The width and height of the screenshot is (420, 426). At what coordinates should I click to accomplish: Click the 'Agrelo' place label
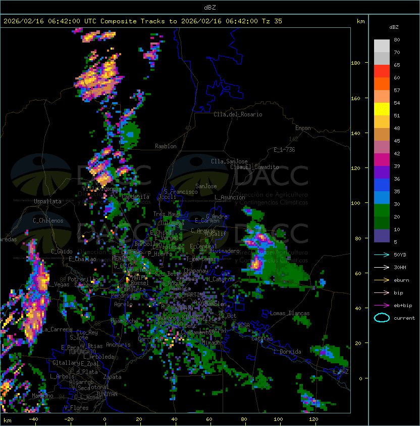(123, 304)
